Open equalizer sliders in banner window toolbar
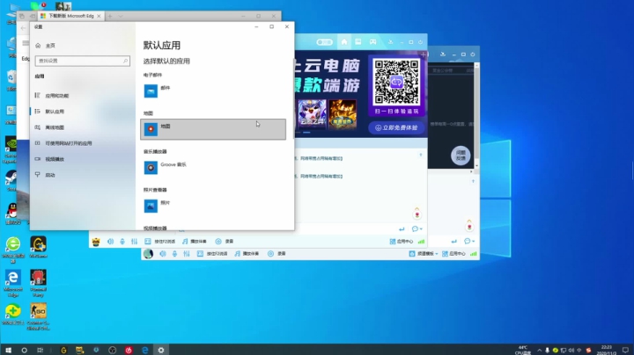Screen dimensions: 634x355 click(134, 242)
